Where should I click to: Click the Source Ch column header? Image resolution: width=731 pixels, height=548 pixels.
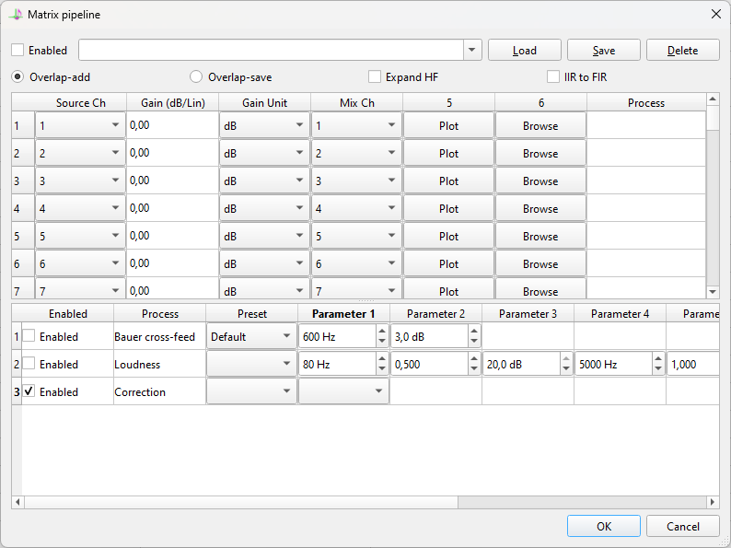click(x=80, y=103)
